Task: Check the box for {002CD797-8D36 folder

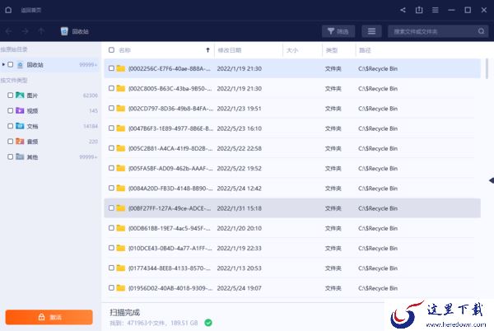Action: click(111, 108)
